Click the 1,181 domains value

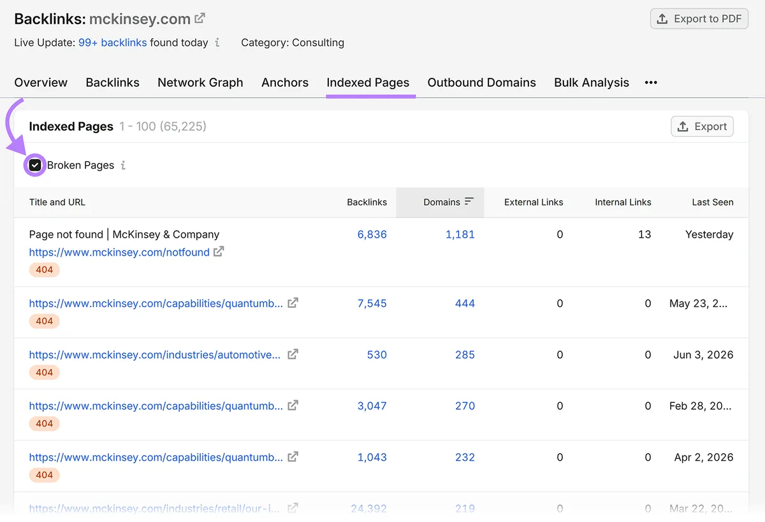(x=460, y=234)
